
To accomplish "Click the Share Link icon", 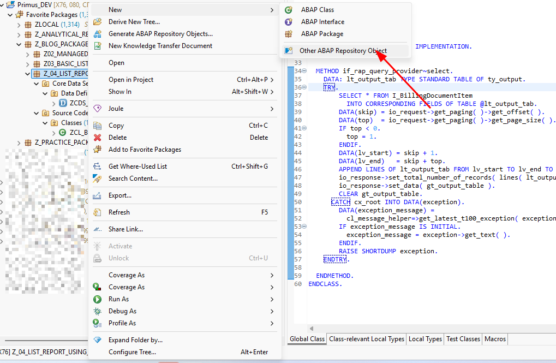I will point(98,229).
